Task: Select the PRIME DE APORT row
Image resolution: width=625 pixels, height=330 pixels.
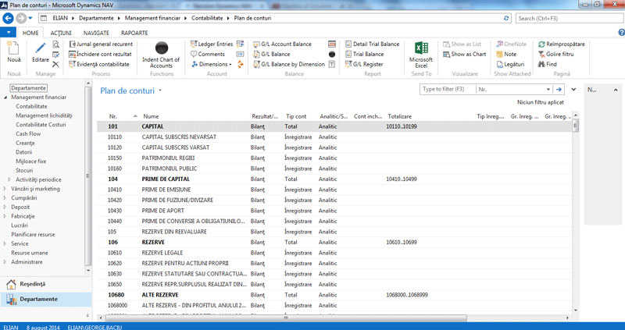Action: click(335, 211)
